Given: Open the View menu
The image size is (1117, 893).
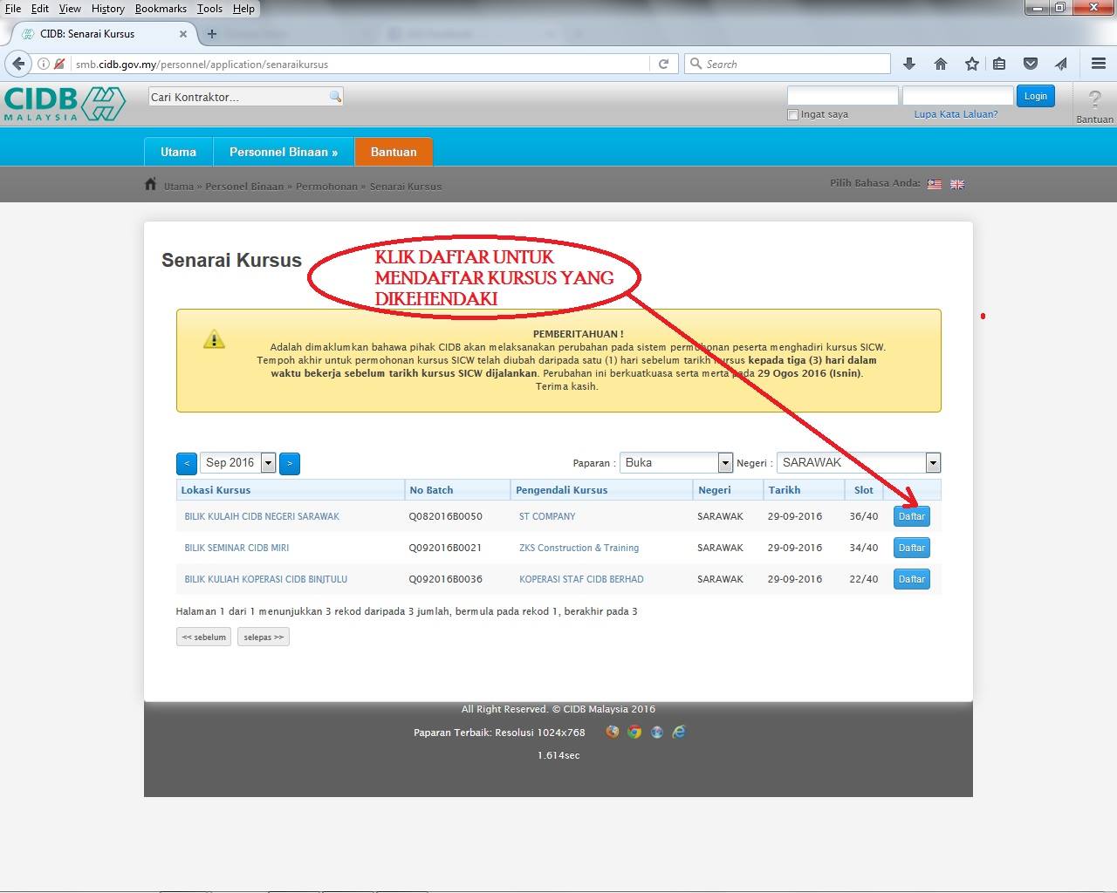Looking at the screenshot, I should tap(70, 9).
